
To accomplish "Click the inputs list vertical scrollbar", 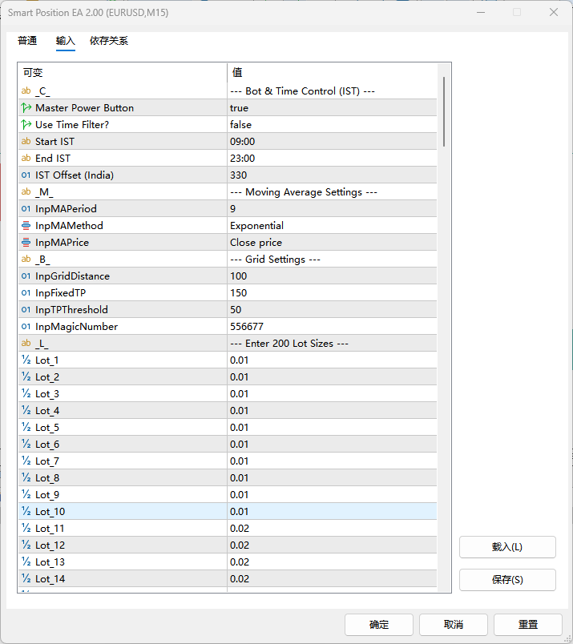I will [444, 111].
